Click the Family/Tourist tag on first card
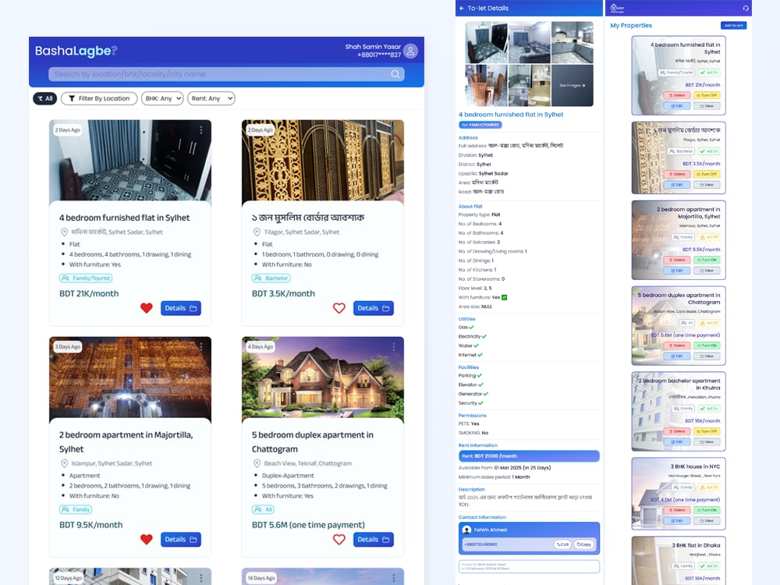 tap(86, 278)
